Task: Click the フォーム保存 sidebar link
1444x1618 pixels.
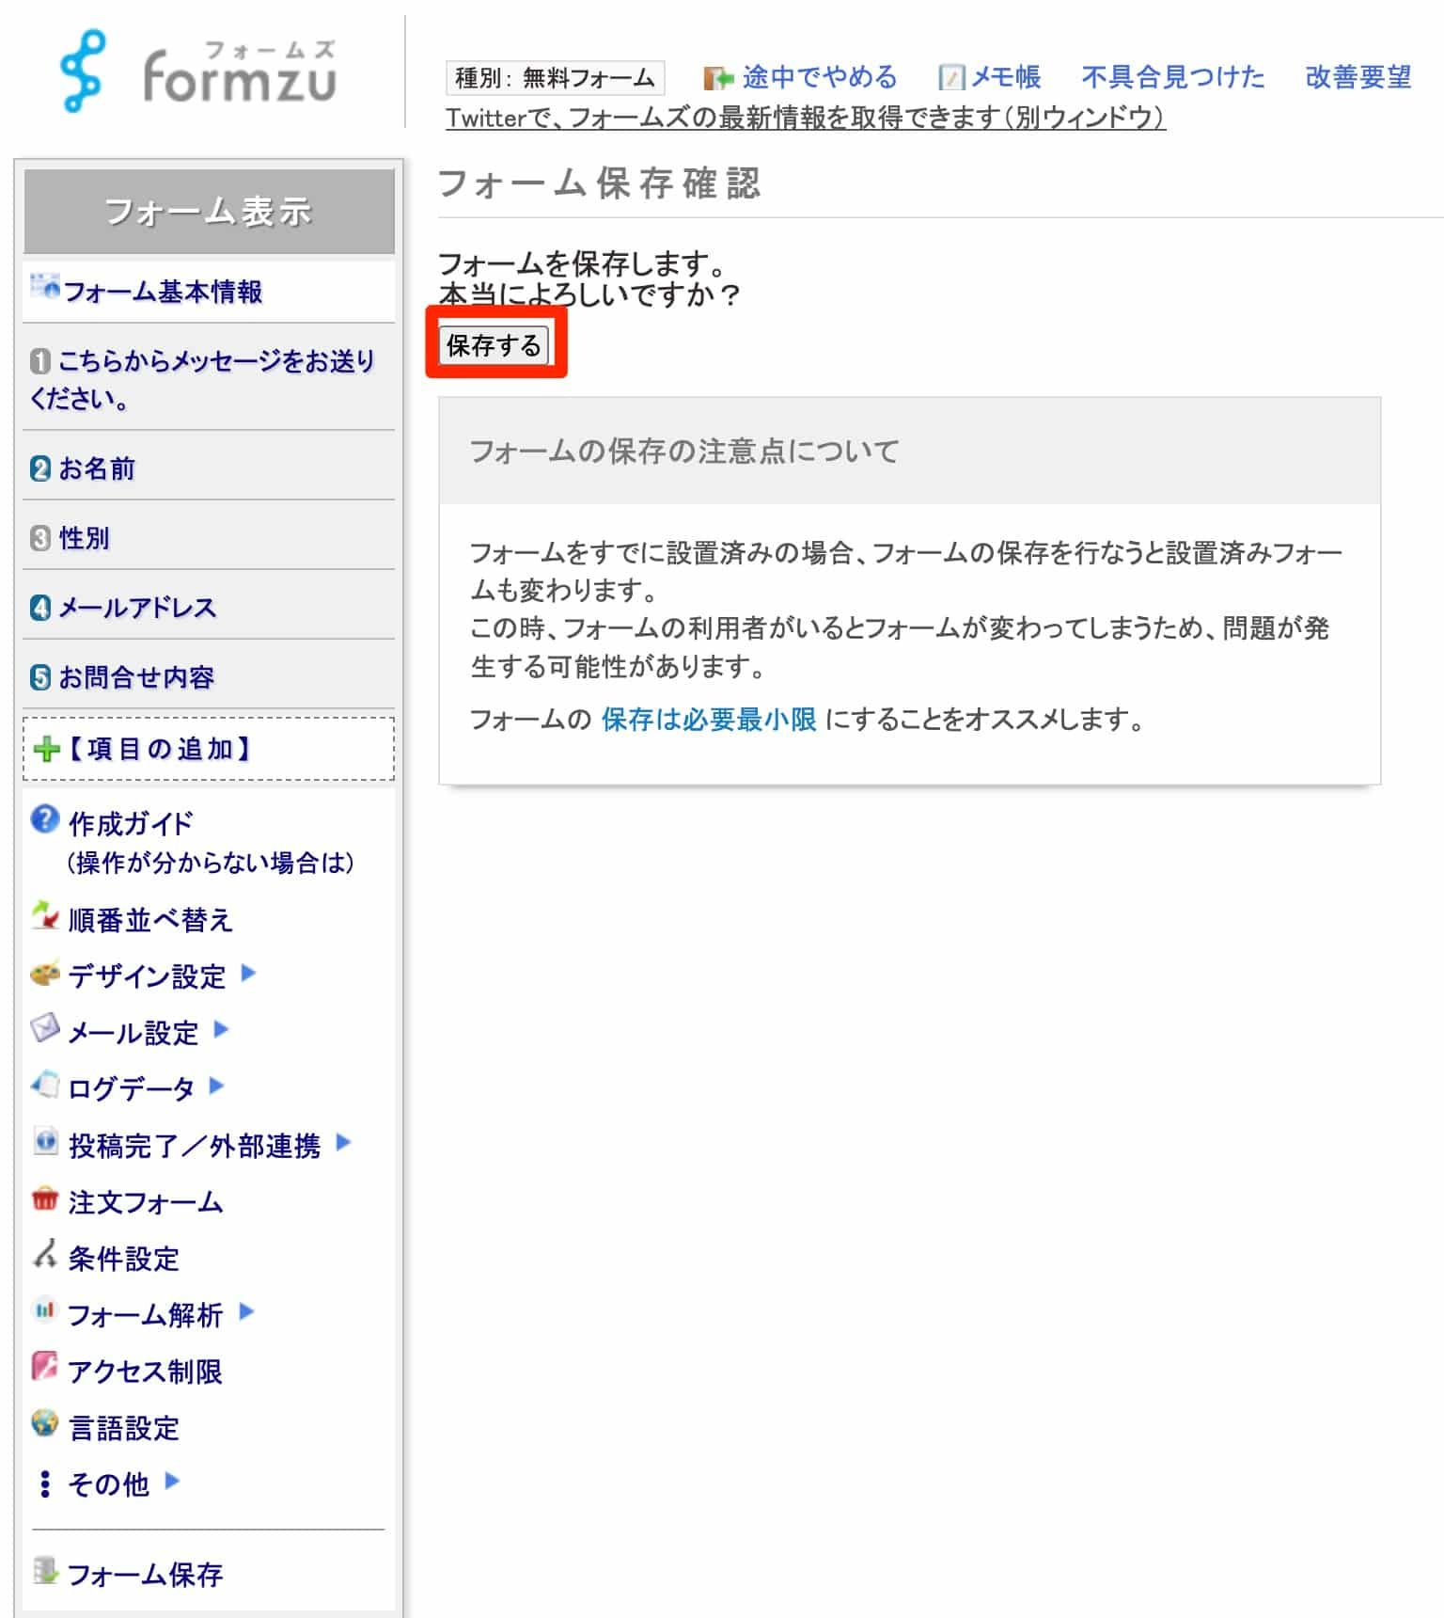Action: click(x=146, y=1574)
